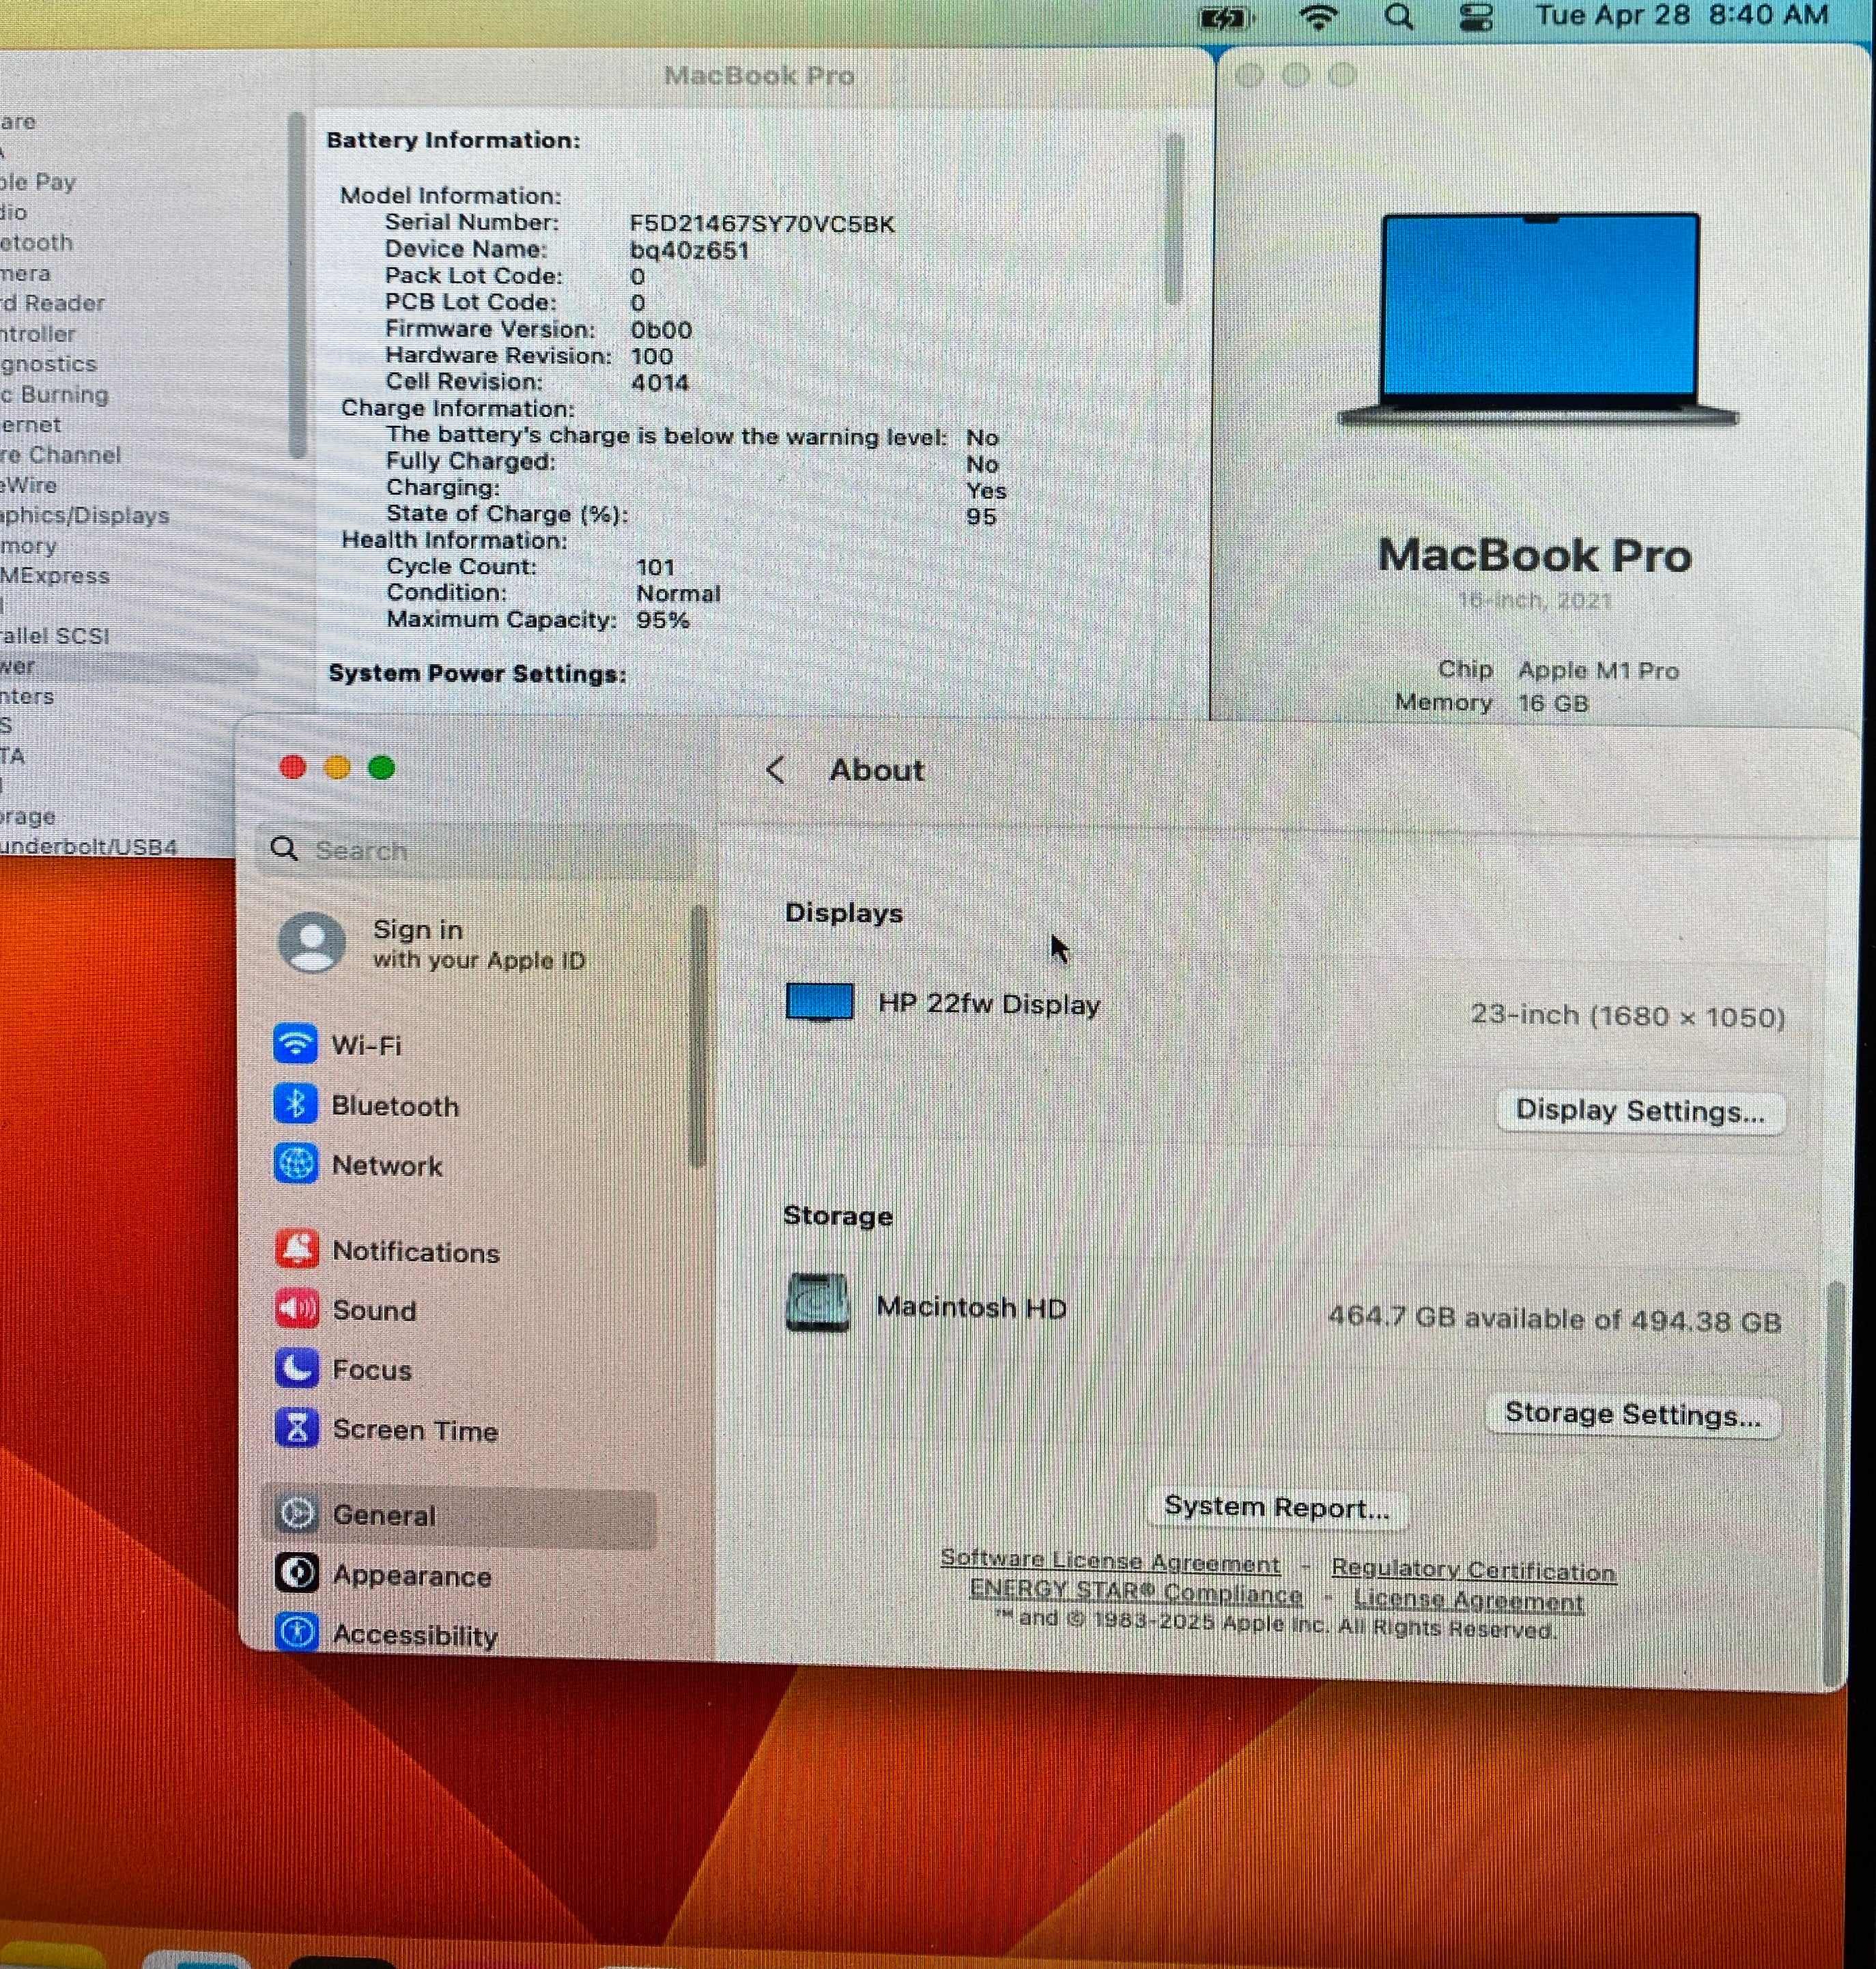Click the device name bq40z651

click(x=690, y=250)
